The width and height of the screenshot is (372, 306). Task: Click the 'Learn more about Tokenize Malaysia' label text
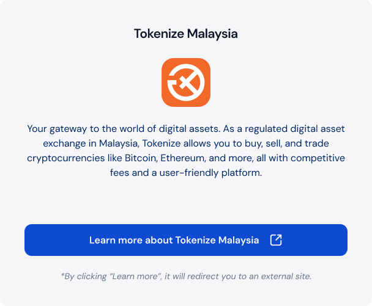pyautogui.click(x=174, y=240)
